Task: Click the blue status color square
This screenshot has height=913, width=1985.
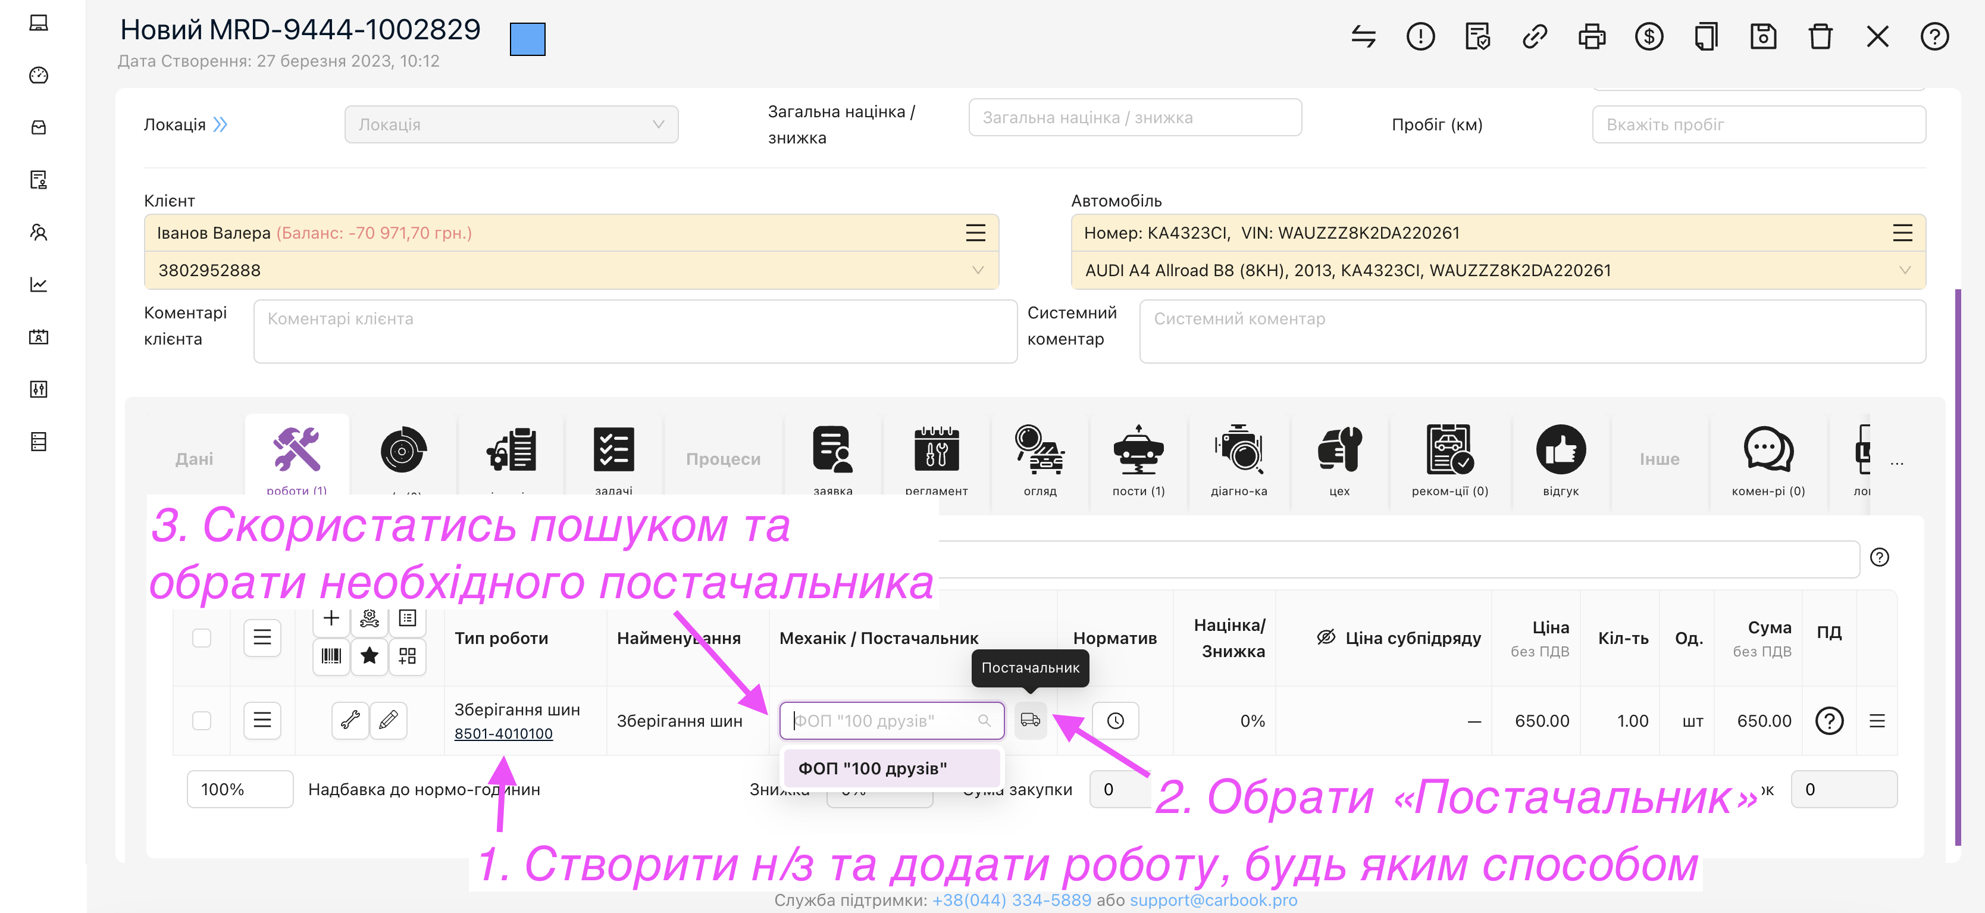Action: click(528, 39)
